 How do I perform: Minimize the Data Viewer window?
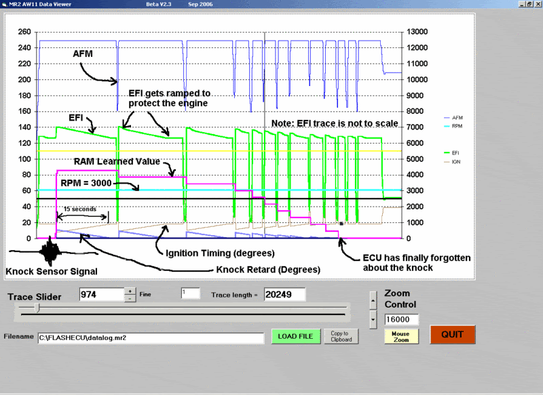522,4
